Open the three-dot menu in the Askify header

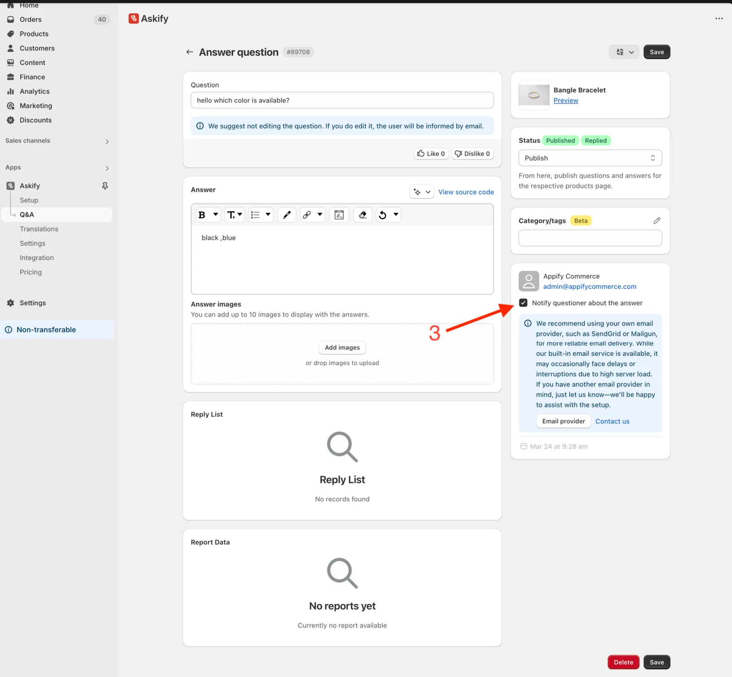click(719, 19)
